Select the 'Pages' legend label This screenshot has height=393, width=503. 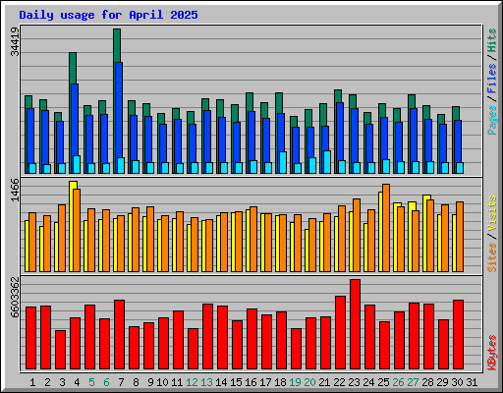492,120
